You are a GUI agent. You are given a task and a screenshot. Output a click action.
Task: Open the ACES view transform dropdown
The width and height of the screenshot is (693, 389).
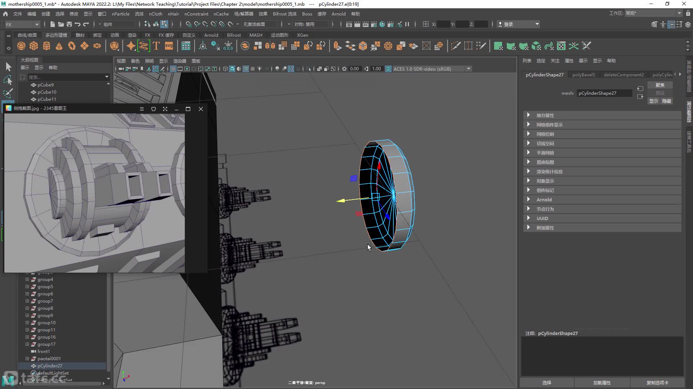point(432,69)
